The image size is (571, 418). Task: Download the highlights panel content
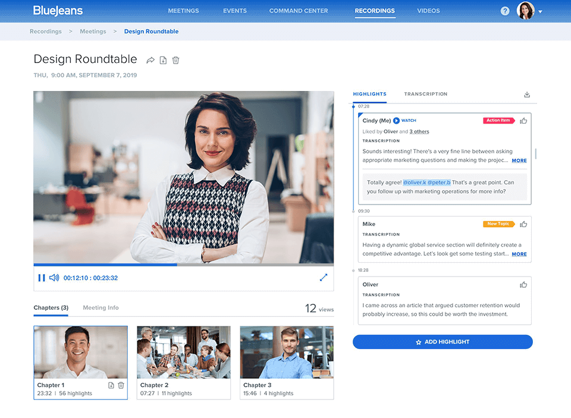(x=526, y=95)
